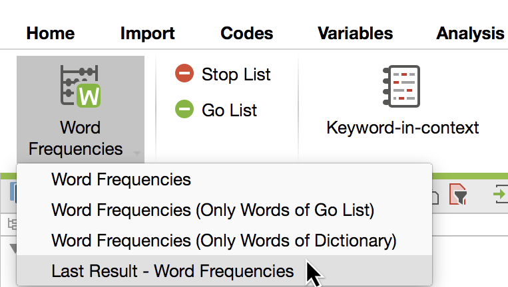The width and height of the screenshot is (508, 287).
Task: Click the Keyword-in-context label
Action: 402,128
